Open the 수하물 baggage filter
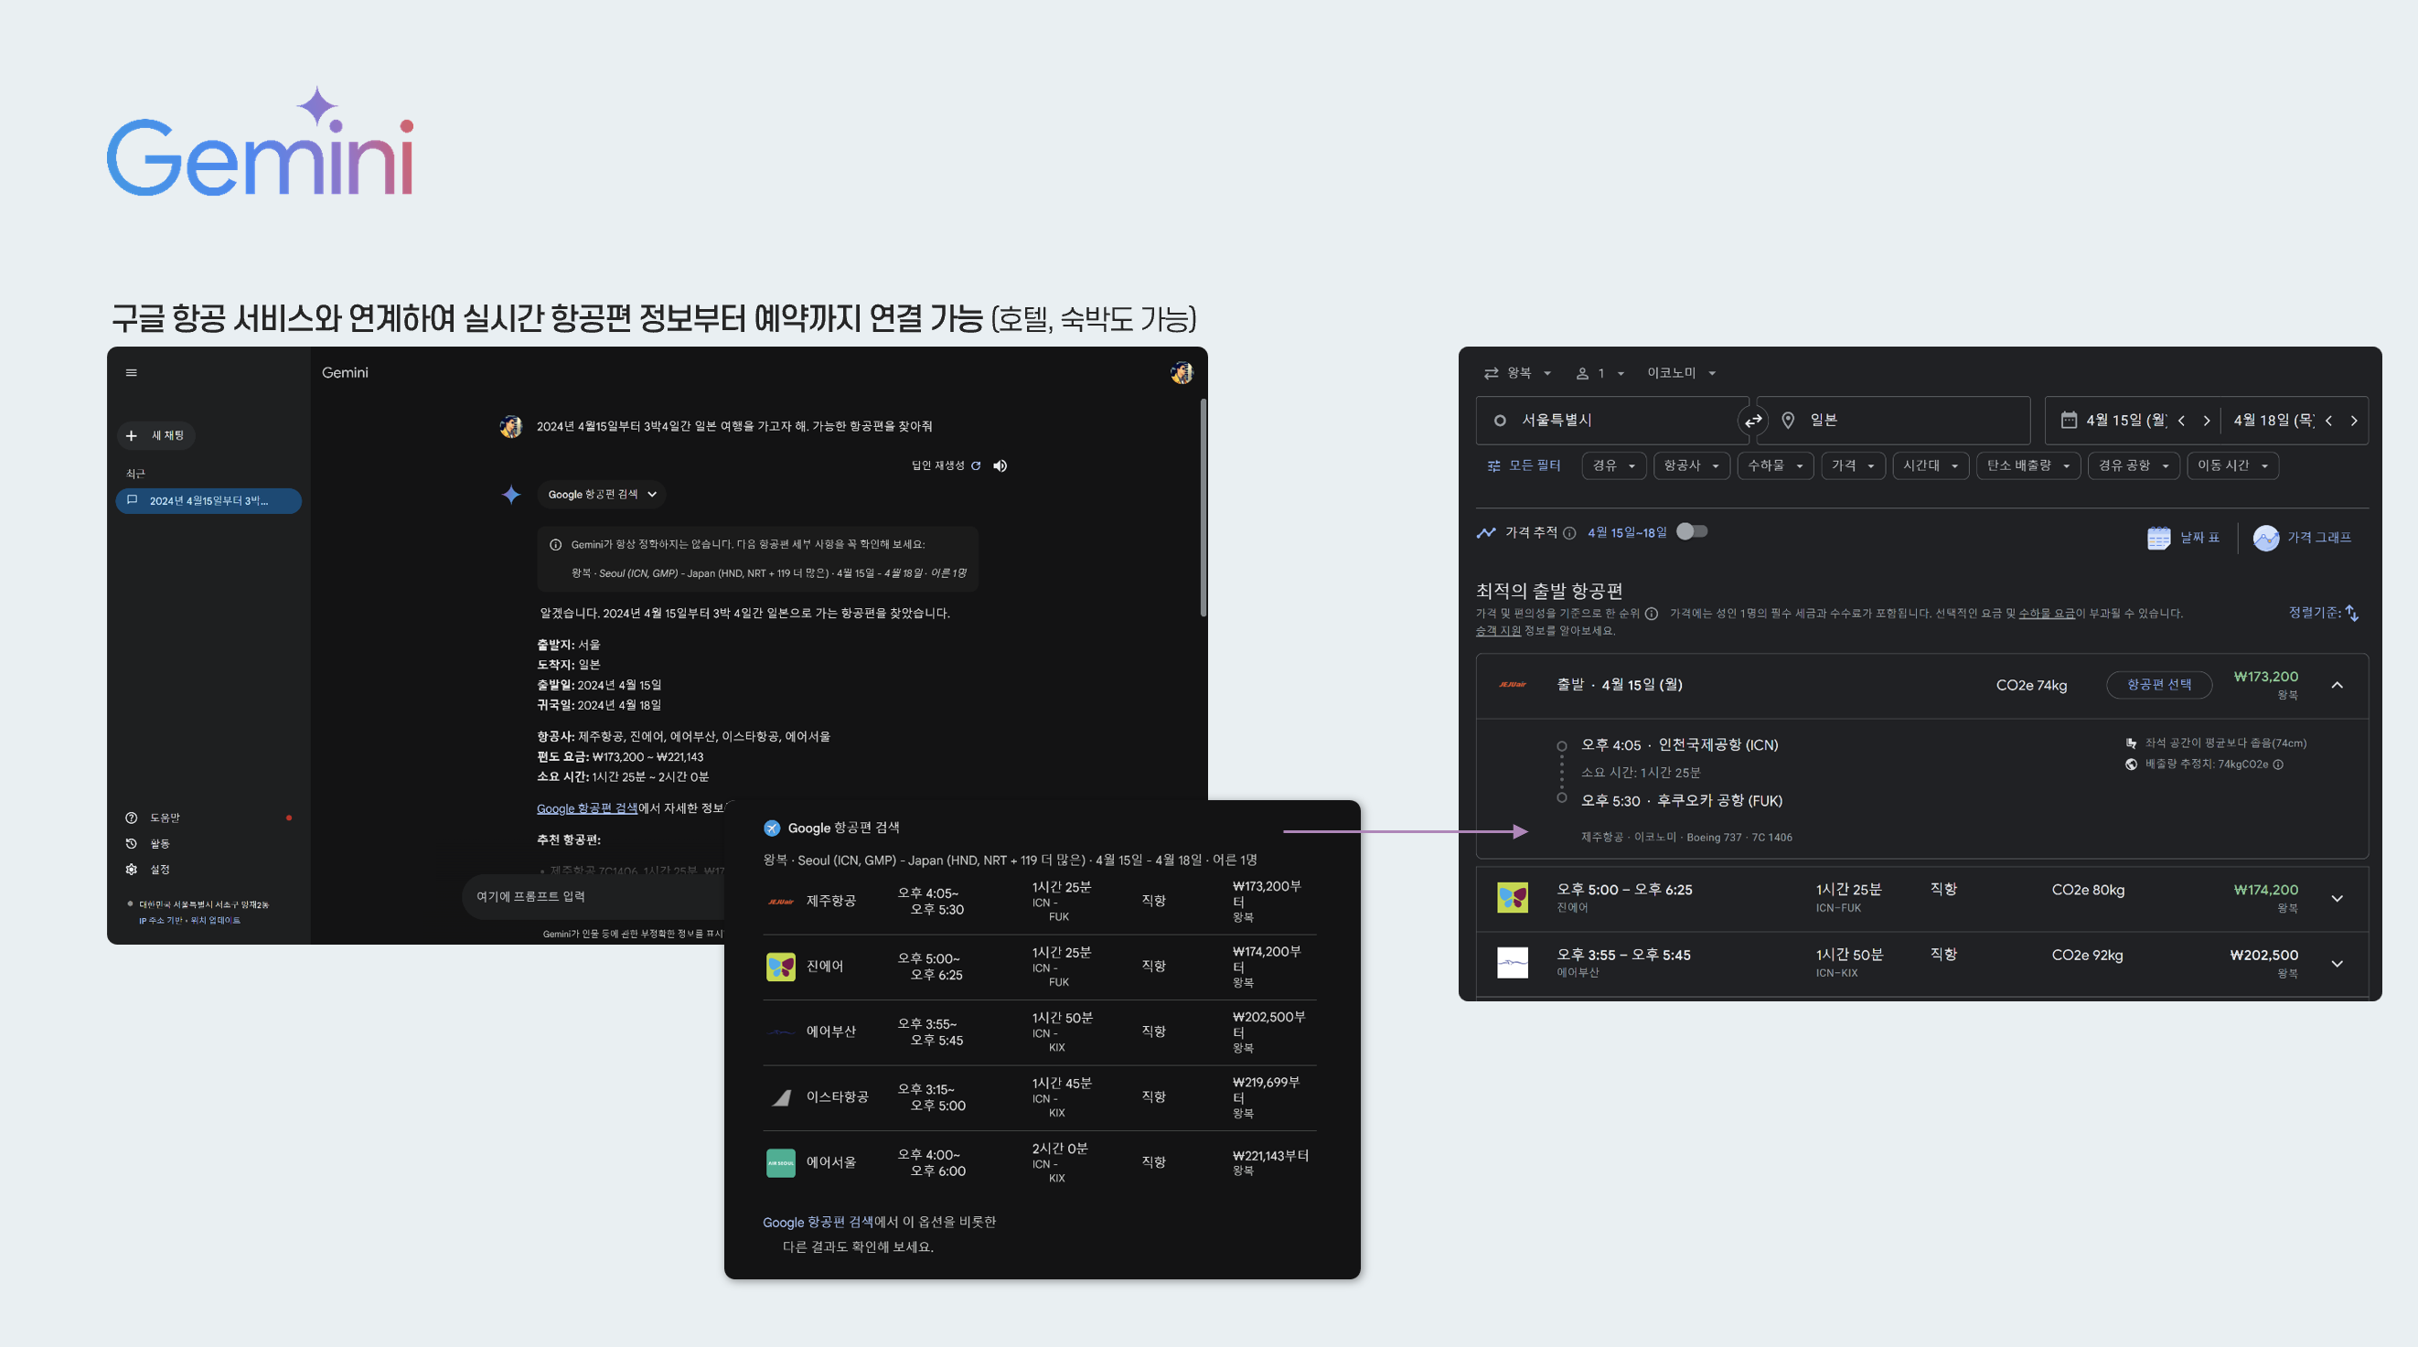This screenshot has width=2418, height=1347. 1775,465
